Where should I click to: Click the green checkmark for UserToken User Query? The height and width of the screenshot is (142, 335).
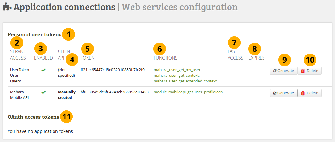43,70
